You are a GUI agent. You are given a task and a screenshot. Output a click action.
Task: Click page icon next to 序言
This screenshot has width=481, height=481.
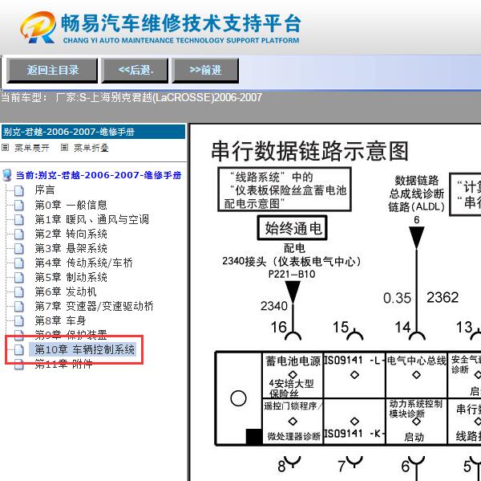tap(19, 190)
